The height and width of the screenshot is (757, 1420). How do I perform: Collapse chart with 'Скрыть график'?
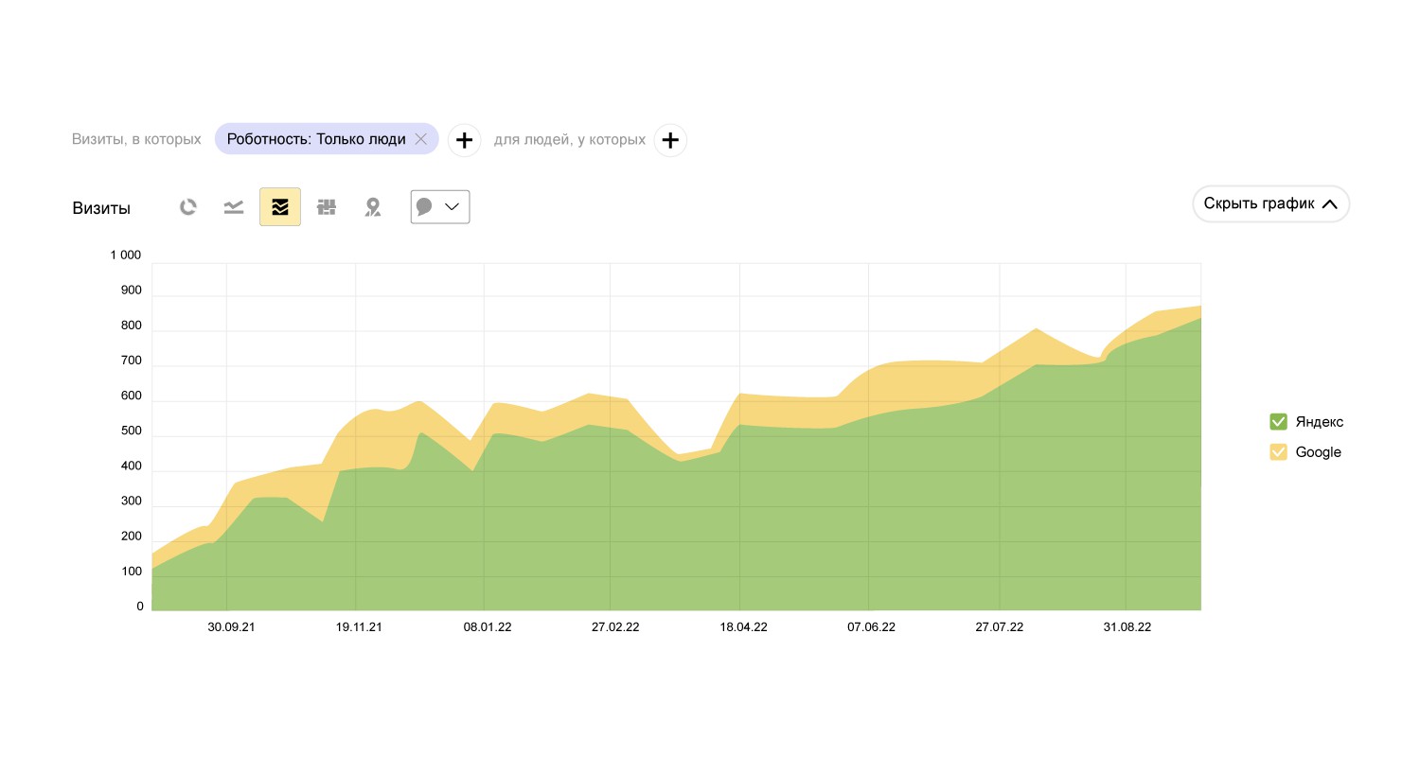[x=1270, y=203]
